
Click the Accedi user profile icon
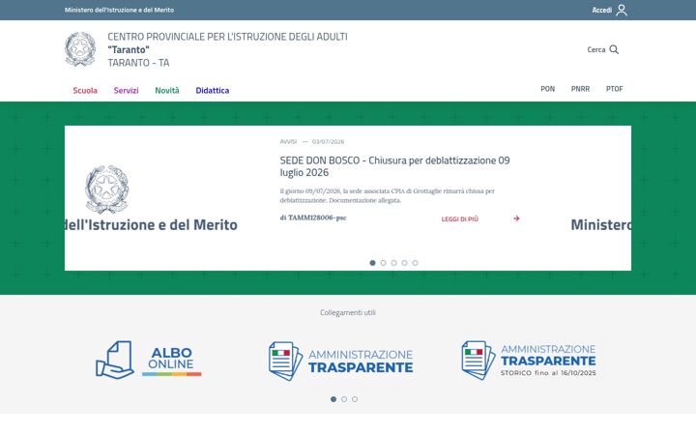(622, 10)
